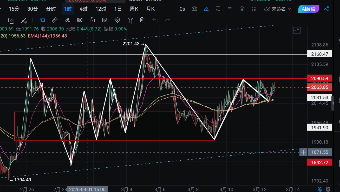This screenshot has height=192, width=340.
Task: Expand the 未命名 layout dropdown
Action: point(278,9)
